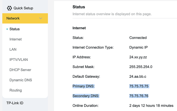
Task: Click the Quick Setup gear icon
Action: pyautogui.click(x=9, y=8)
